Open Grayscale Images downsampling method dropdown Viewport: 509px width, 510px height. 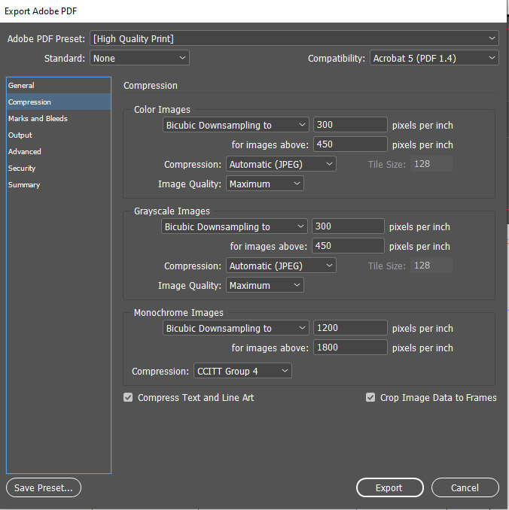tap(234, 226)
